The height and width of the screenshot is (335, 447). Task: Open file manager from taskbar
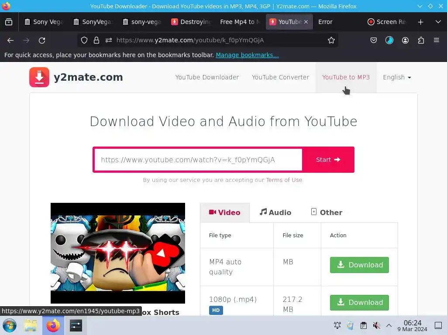[x=31, y=325]
